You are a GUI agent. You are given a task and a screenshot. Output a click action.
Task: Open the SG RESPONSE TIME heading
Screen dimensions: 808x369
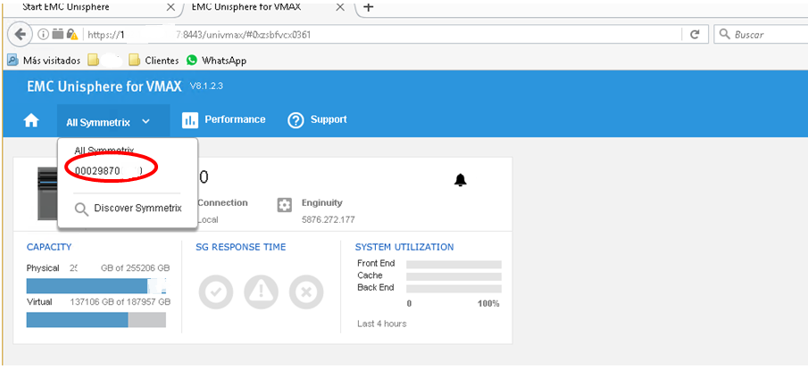click(x=241, y=247)
